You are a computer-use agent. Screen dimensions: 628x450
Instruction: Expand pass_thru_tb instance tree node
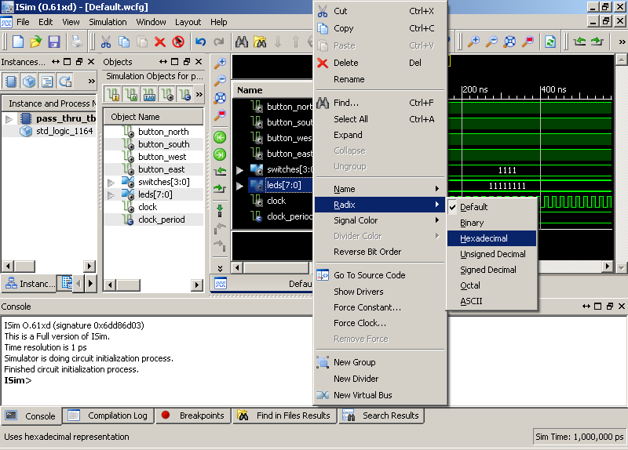click(x=9, y=119)
